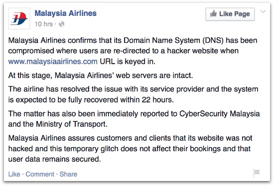Click the thumbs-up icon on Like Page
The width and height of the screenshot is (274, 186).
coord(213,13)
